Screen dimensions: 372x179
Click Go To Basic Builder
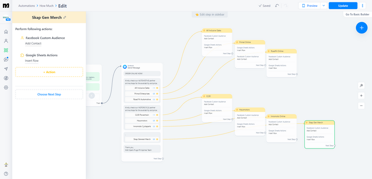coord(357,15)
